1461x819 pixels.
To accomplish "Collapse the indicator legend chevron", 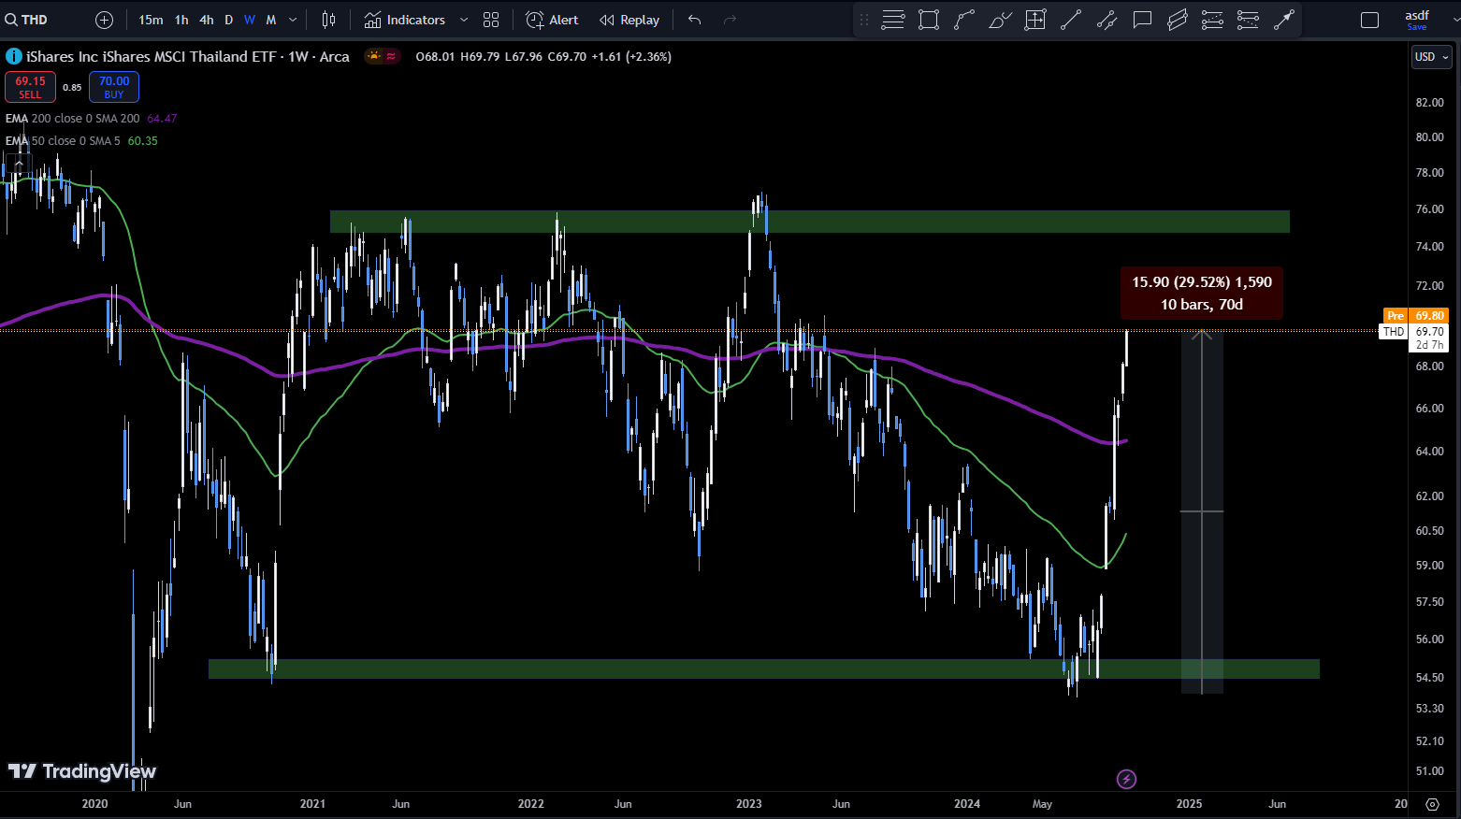I will [x=19, y=164].
